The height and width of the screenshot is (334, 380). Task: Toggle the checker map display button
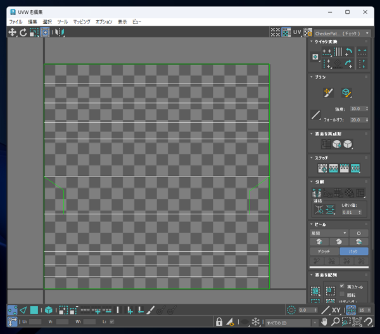(286, 32)
